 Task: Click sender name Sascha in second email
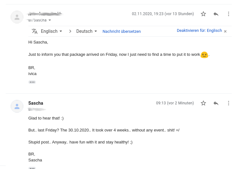[x=36, y=103]
